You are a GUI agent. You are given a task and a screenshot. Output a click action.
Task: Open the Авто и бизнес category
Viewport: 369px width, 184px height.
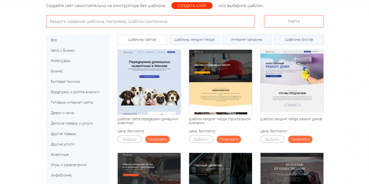[x=63, y=50]
